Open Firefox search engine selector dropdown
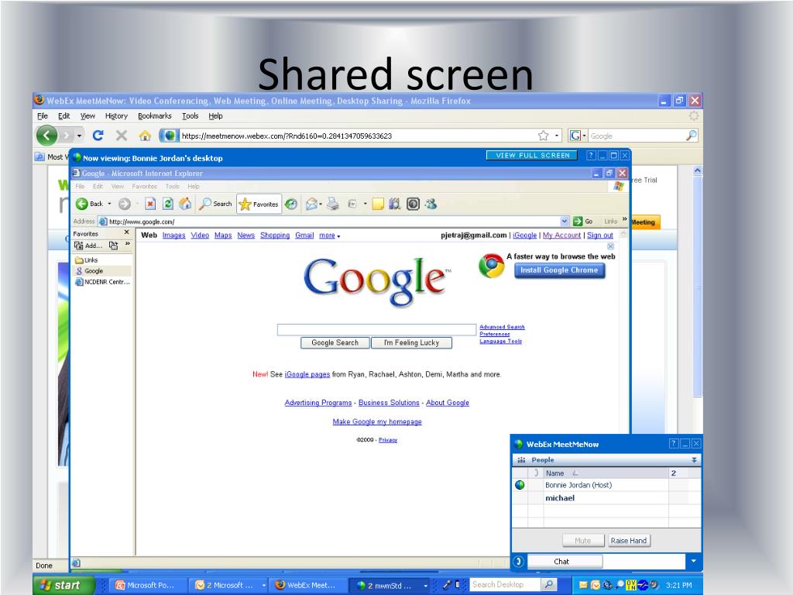The width and height of the screenshot is (793, 595). click(578, 135)
